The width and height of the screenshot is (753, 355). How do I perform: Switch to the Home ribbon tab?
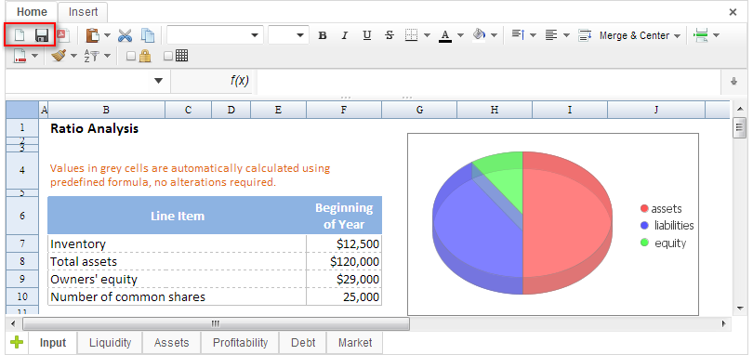click(32, 12)
